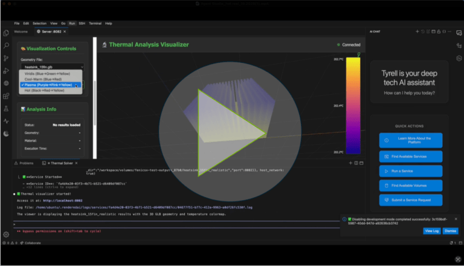Screen dimensions: 464x266
Task: Open the Explorer view in the activity bar
Action: (6, 33)
